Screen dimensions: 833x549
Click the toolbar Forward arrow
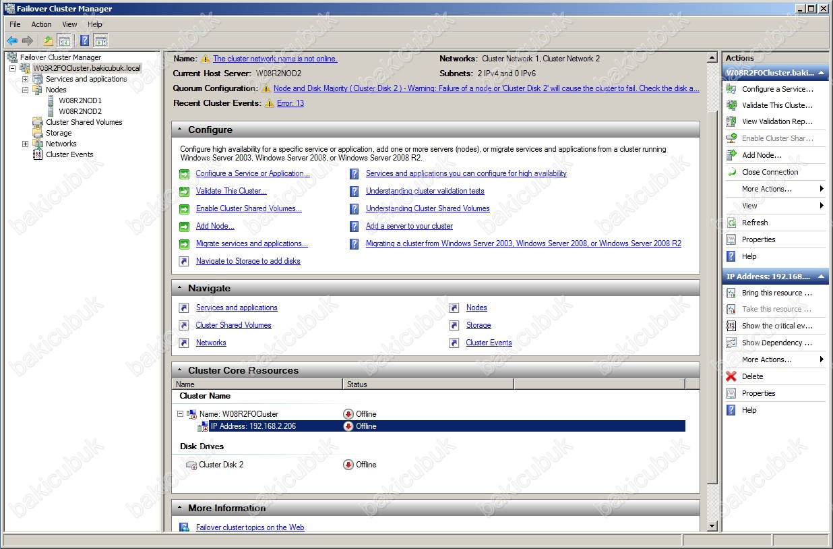[x=28, y=41]
